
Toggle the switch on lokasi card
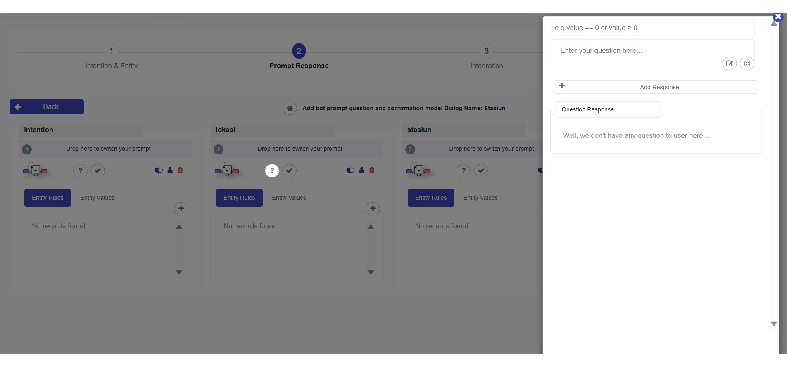(350, 170)
